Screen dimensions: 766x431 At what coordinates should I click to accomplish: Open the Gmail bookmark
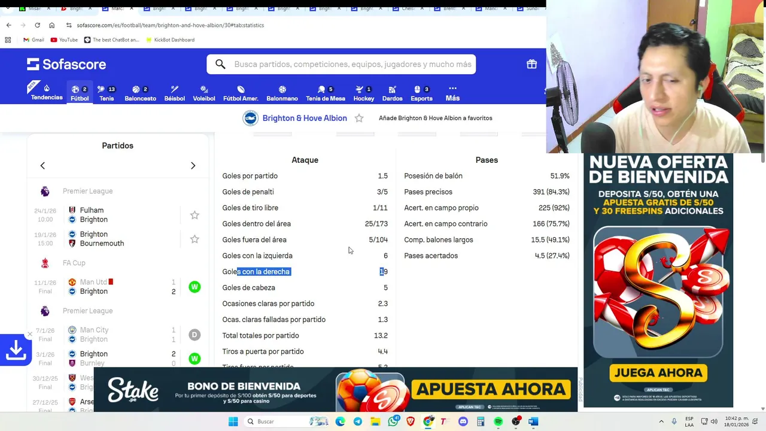34,40
